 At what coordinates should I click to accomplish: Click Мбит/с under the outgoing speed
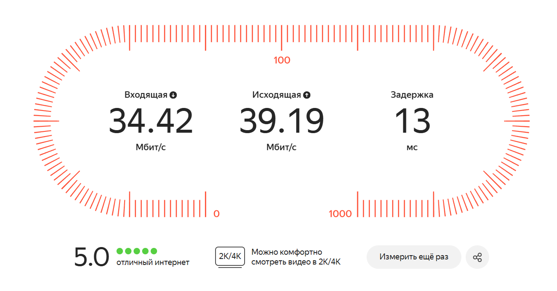pyautogui.click(x=281, y=147)
